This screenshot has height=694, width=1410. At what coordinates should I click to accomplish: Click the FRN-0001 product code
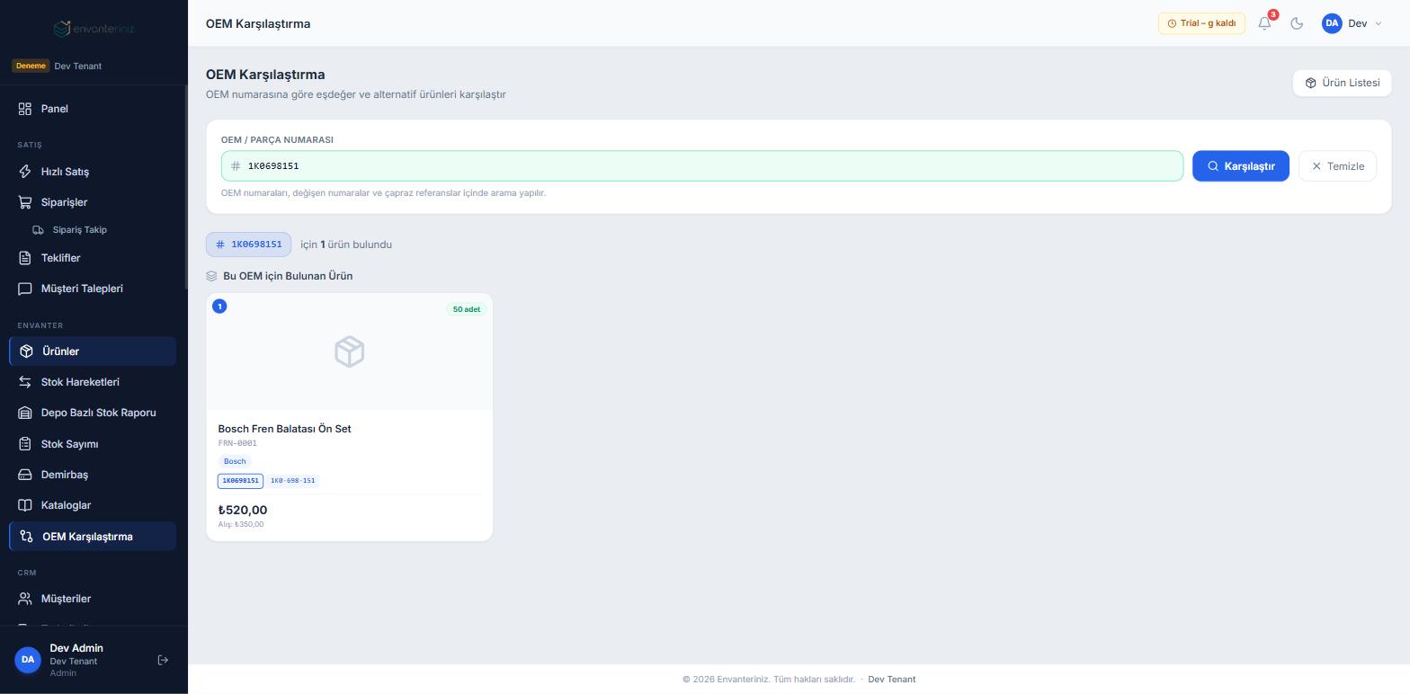237,443
